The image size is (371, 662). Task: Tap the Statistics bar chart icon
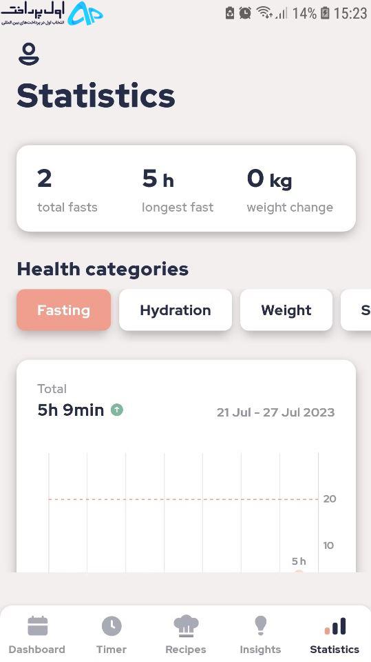(335, 625)
